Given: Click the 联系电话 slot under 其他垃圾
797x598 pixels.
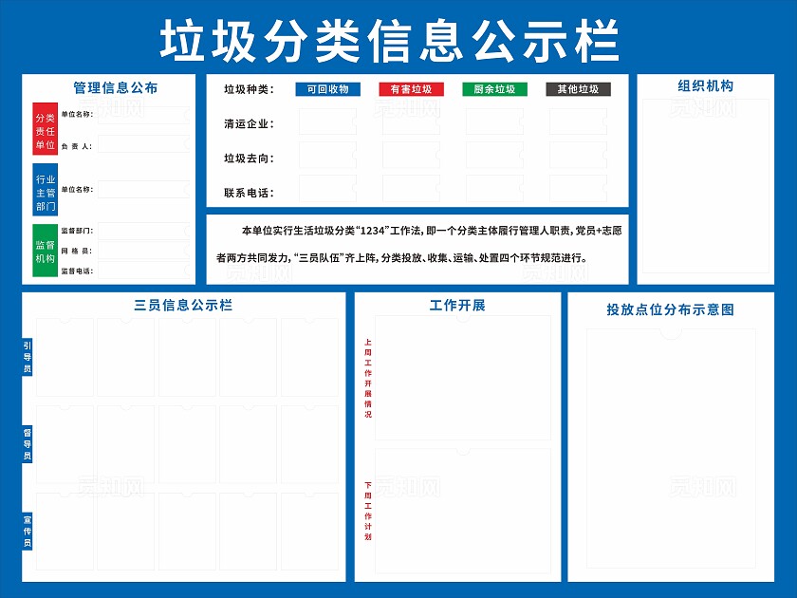Looking at the screenshot, I should (x=578, y=190).
